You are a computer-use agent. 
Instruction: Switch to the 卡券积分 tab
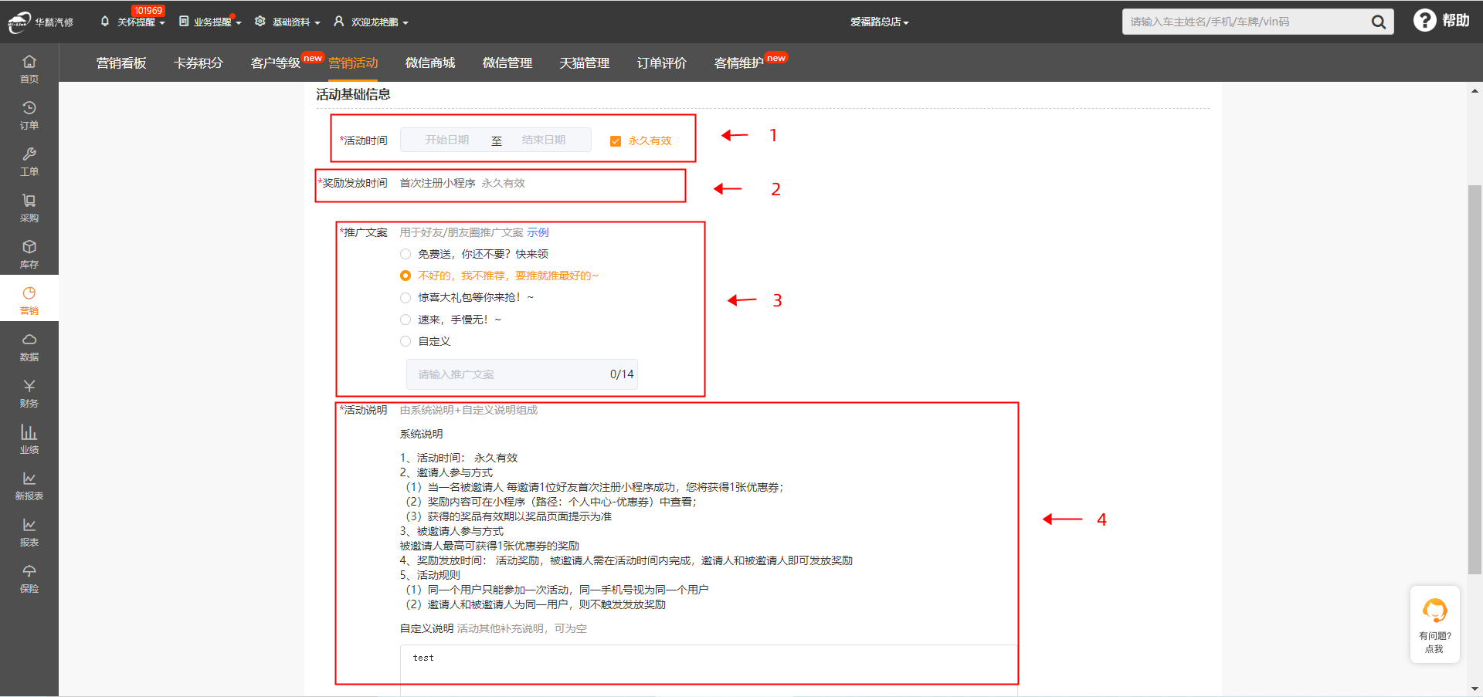click(x=199, y=63)
